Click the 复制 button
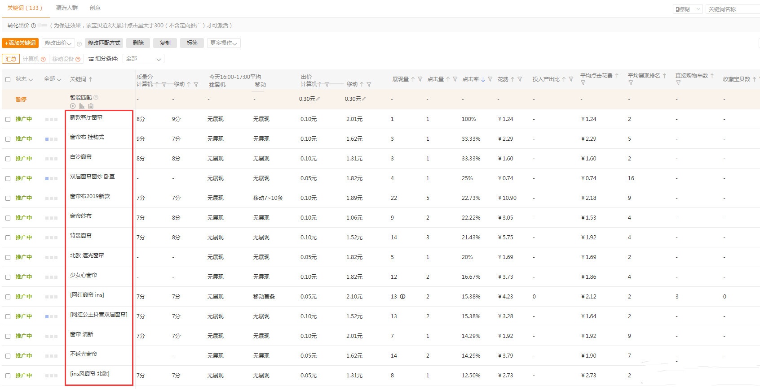The width and height of the screenshot is (760, 389). tap(165, 43)
